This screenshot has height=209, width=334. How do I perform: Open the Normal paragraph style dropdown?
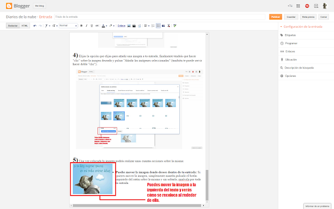coord(68,26)
